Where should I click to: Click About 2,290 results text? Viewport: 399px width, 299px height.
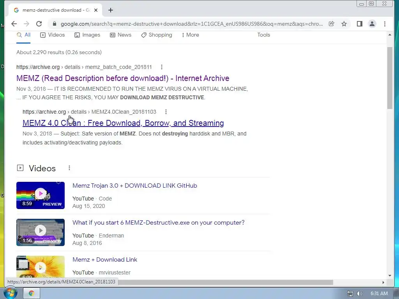[x=59, y=53]
